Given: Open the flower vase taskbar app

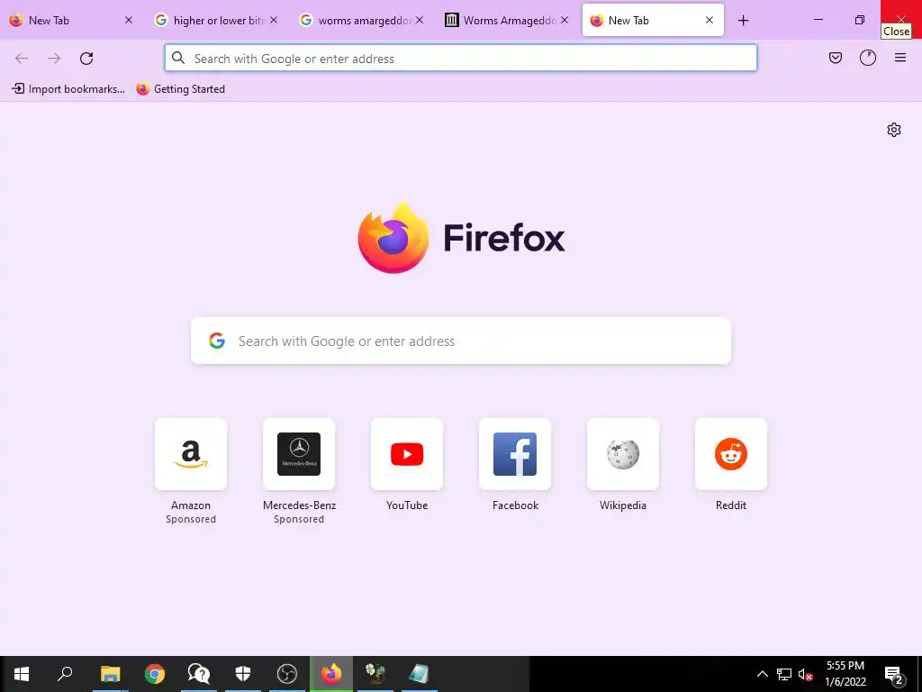Looking at the screenshot, I should coord(375,674).
